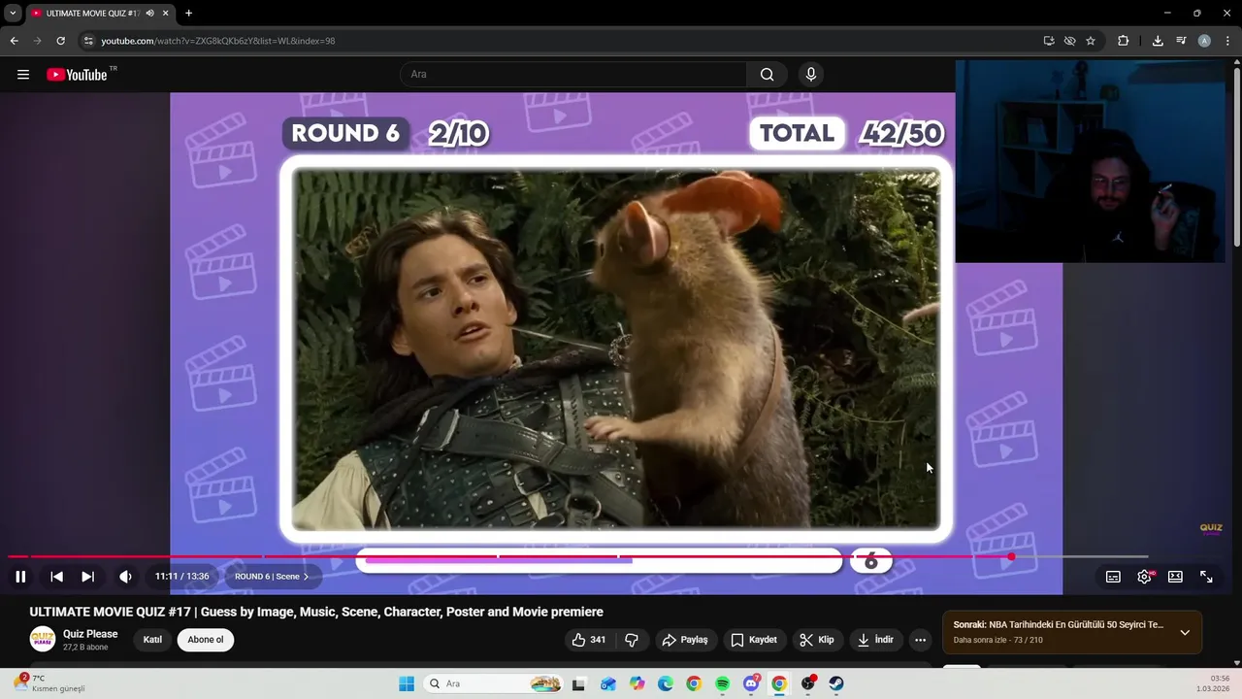Open weather widget showing 7°C
Screen dimensions: 1242x699
point(50,683)
